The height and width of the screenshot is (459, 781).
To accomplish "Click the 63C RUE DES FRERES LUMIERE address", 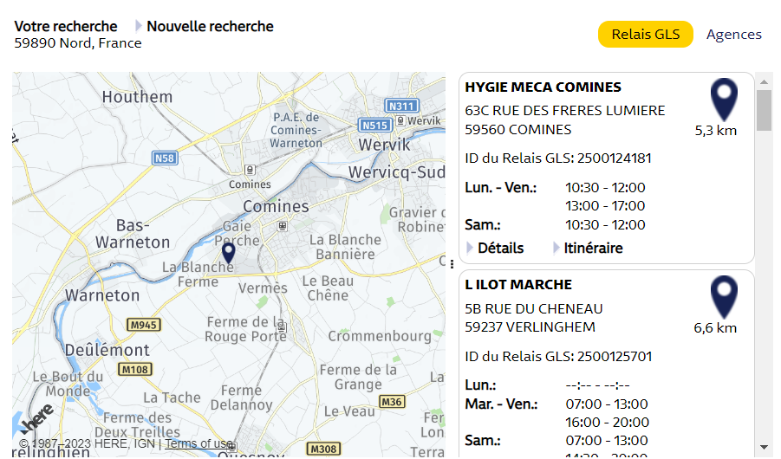I will point(565,111).
